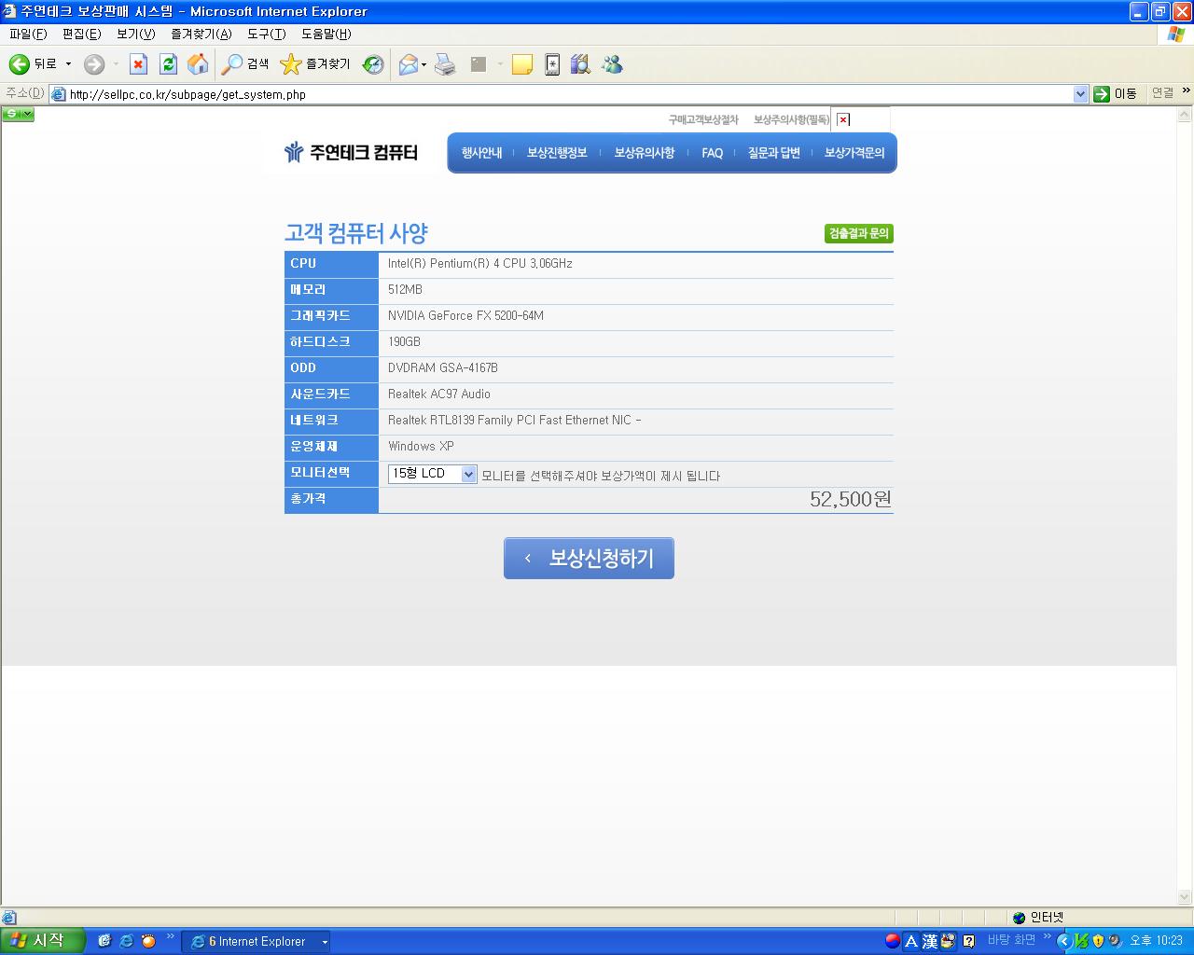The height and width of the screenshot is (955, 1194).
Task: Open the Back button history dropdown arrow
Action: tap(68, 64)
